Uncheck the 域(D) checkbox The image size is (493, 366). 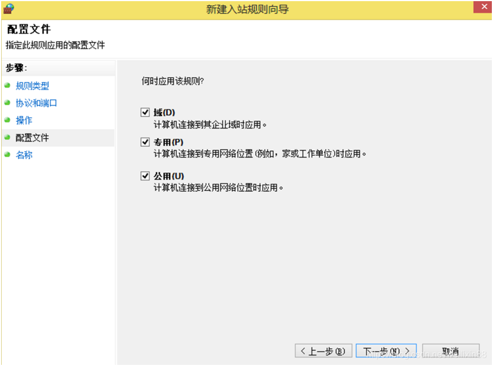coord(145,112)
